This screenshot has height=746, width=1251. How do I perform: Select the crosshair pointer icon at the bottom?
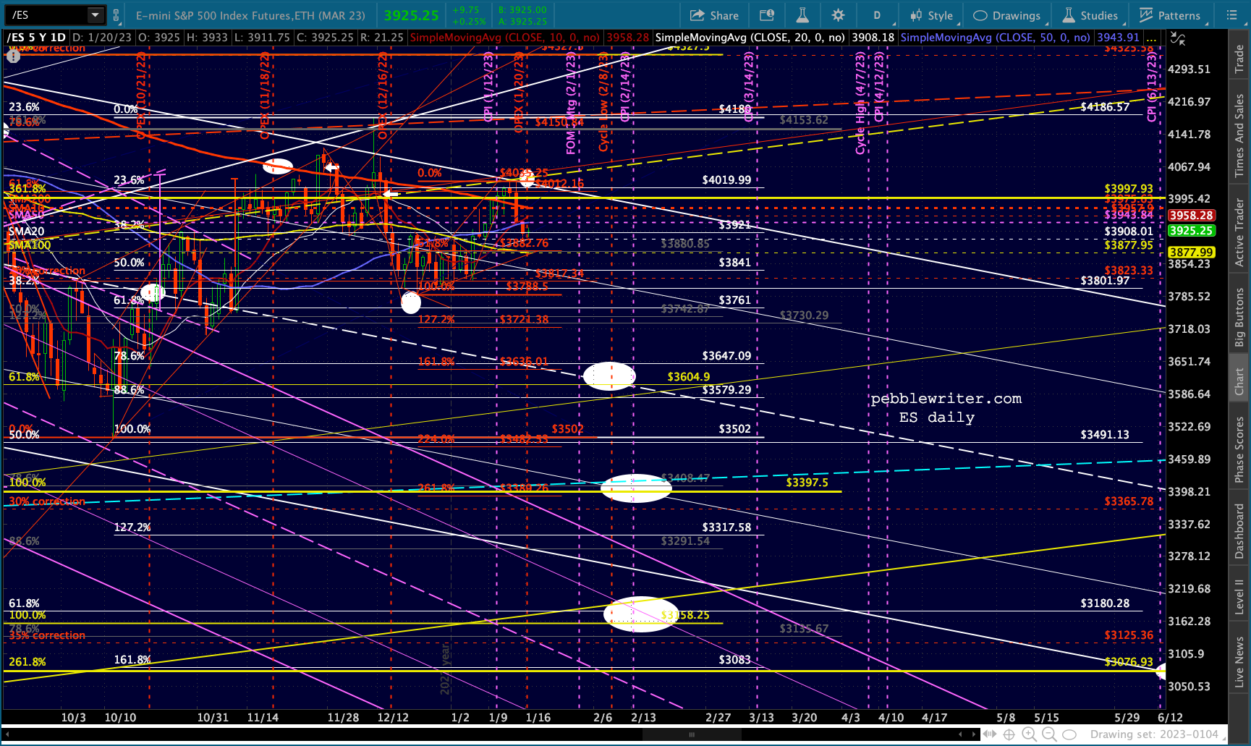(x=1009, y=734)
